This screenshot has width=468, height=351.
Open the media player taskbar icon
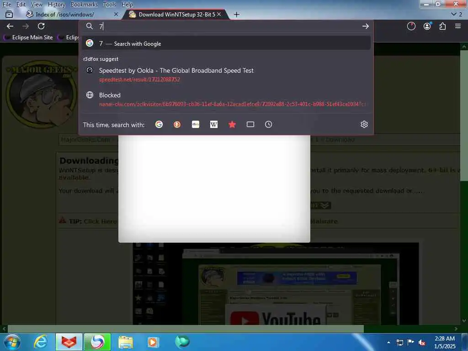coord(153,342)
